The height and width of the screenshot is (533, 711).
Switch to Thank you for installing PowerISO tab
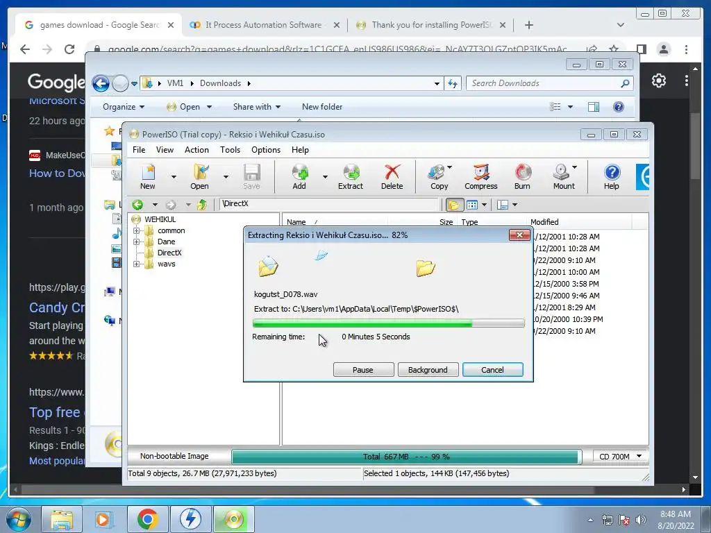430,25
